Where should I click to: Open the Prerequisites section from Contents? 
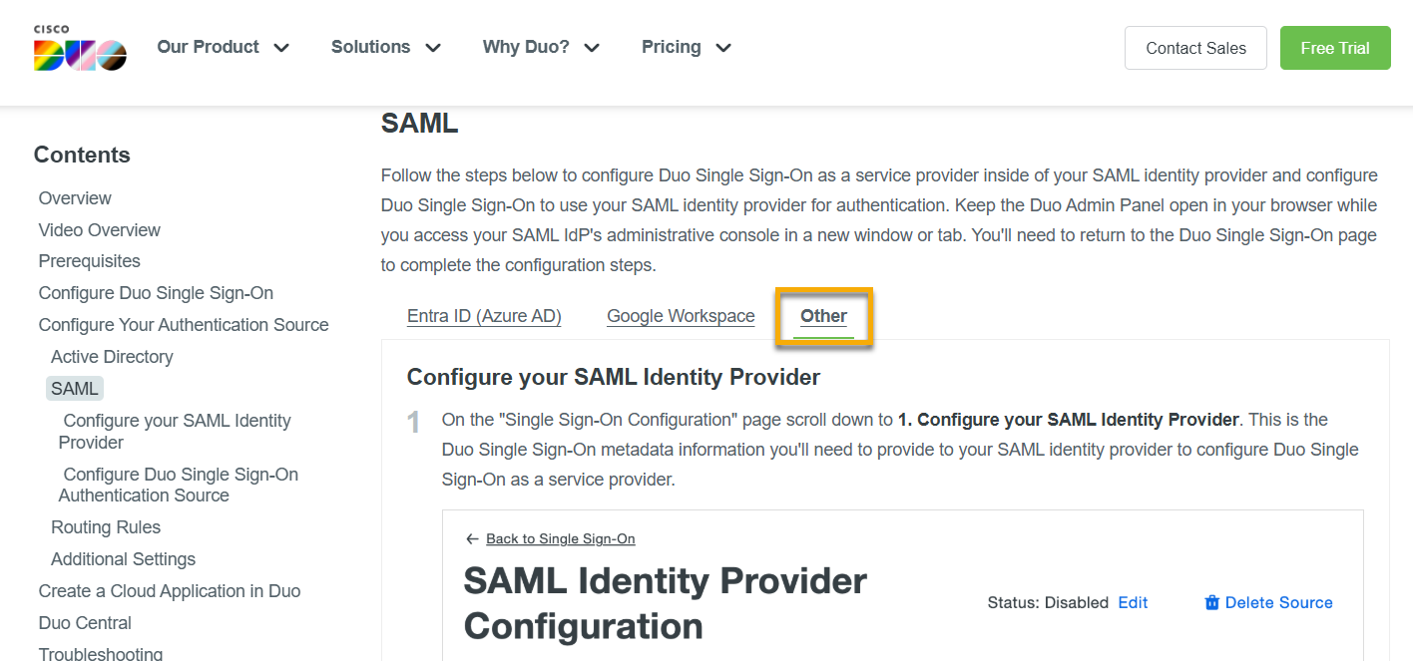[89, 260]
